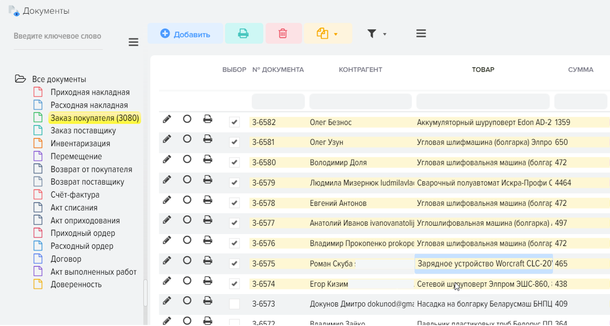610x326 pixels.
Task: Click the red trash delete button
Action: [283, 34]
